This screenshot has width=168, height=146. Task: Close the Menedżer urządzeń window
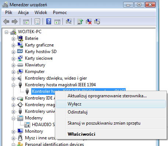pos(150,5)
